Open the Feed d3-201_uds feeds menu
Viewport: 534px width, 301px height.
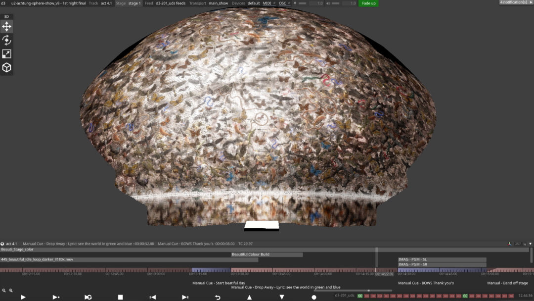pos(165,3)
